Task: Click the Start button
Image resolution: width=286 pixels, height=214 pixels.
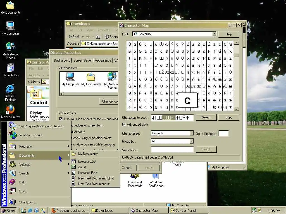Action: [x=9, y=211]
